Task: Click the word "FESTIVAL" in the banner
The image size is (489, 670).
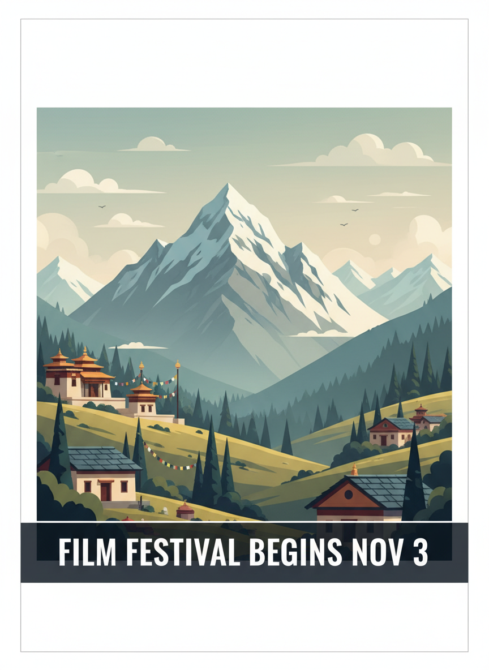Action: click(x=183, y=552)
